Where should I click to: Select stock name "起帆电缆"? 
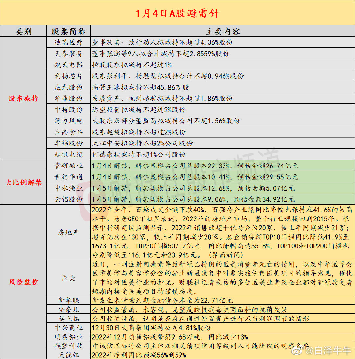coord(68,155)
